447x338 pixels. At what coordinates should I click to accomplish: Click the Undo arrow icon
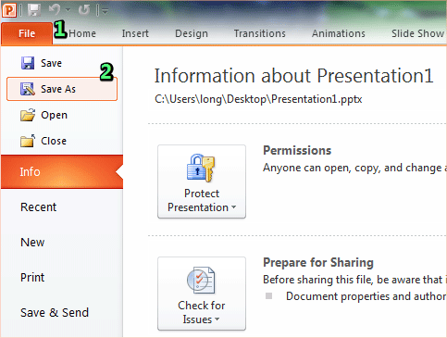pyautogui.click(x=55, y=10)
